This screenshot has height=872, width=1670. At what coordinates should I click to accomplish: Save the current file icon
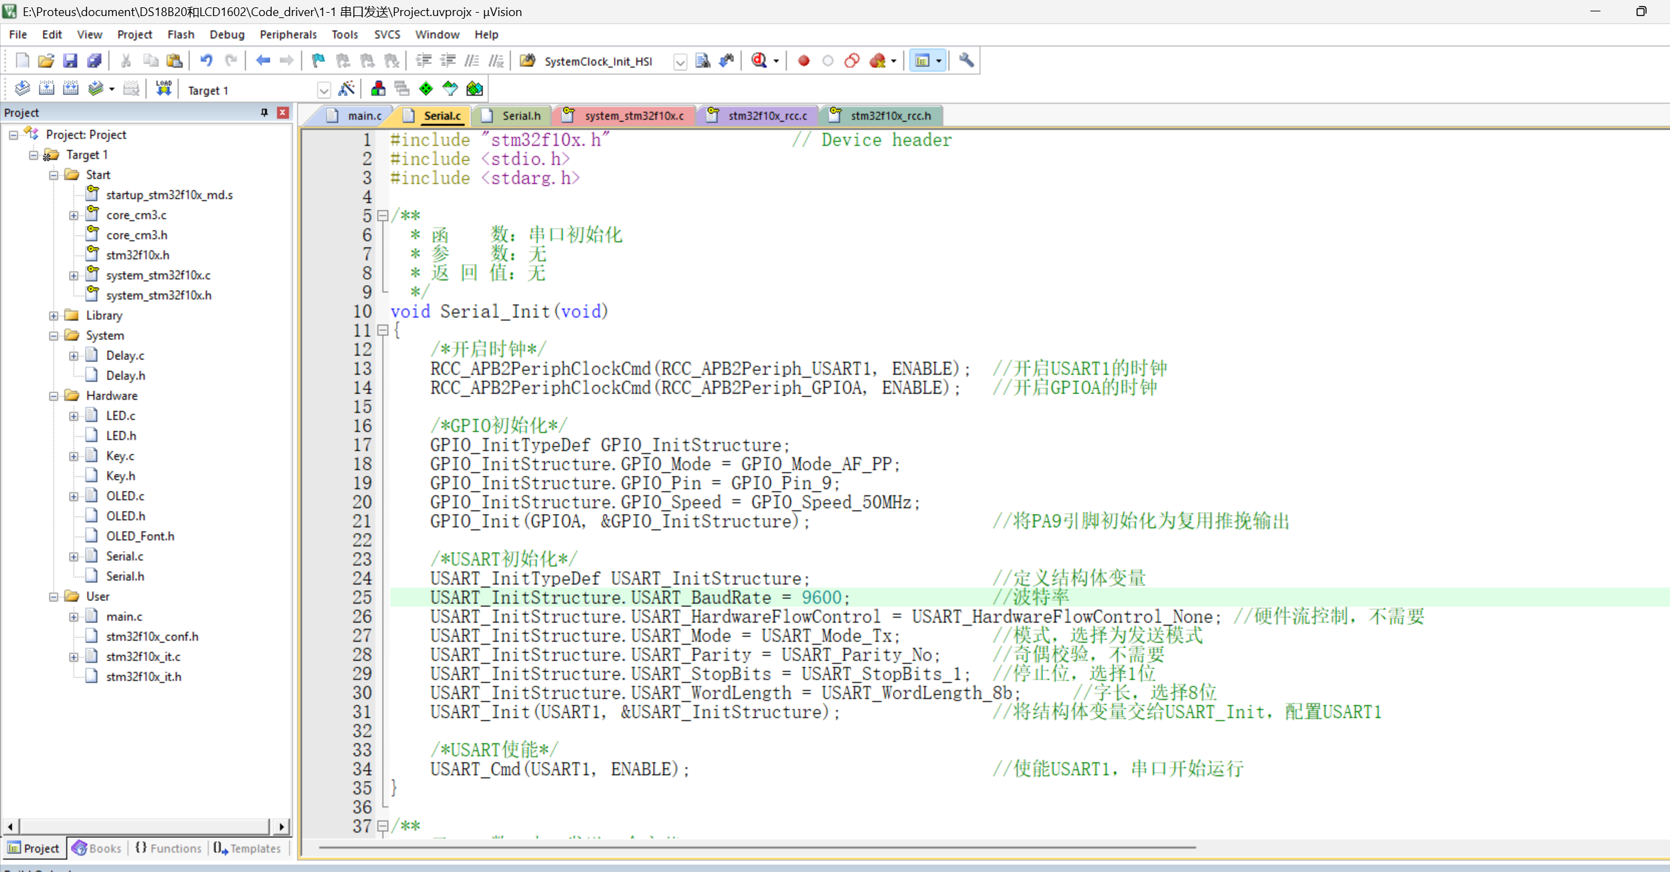[x=70, y=61]
